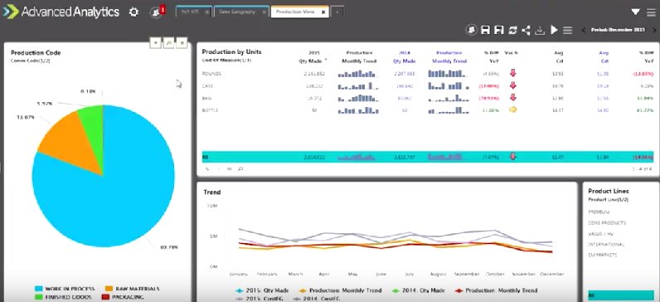Viewport: 660px width, 302px height.
Task: Open the hamburger menu at top right corner
Action: tap(651, 12)
